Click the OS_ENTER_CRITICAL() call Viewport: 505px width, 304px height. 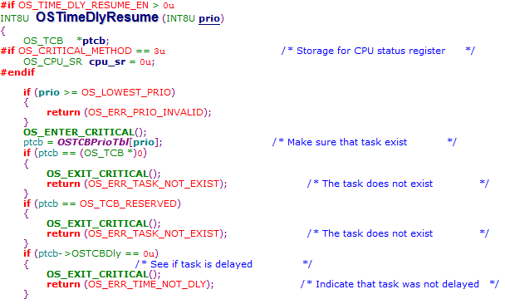point(85,132)
